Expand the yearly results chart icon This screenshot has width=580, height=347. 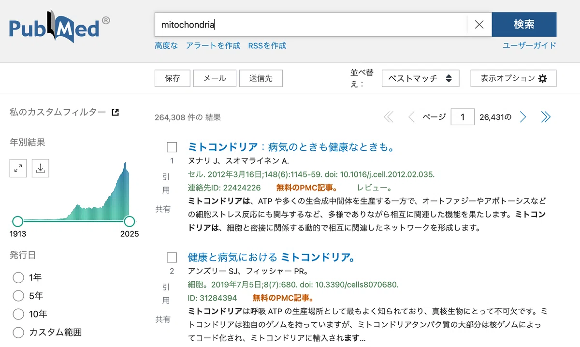pos(18,168)
